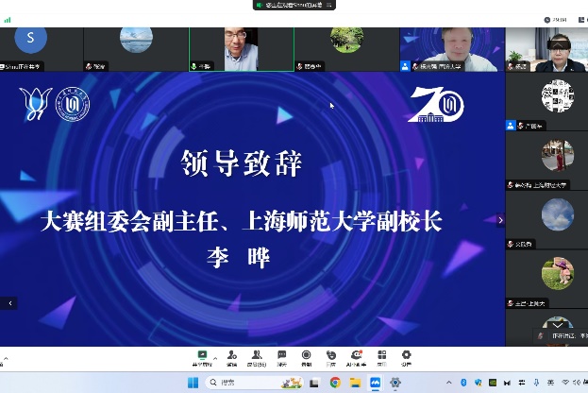This screenshot has width=588, height=393.
Task: Open the apps grid in the meeting toolbar
Action: (x=381, y=358)
